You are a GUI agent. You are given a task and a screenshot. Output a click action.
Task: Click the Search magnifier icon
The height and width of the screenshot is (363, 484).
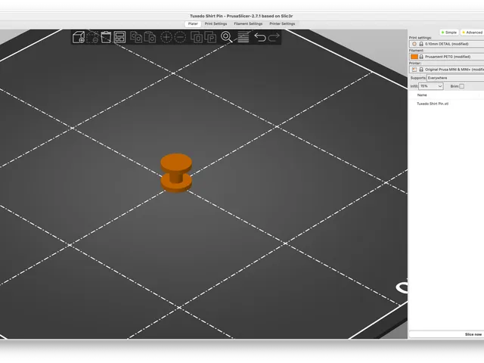[227, 37]
